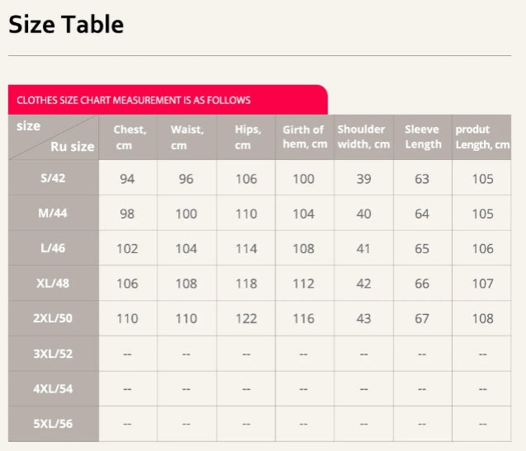Click the XL/48 size row label

click(x=54, y=284)
